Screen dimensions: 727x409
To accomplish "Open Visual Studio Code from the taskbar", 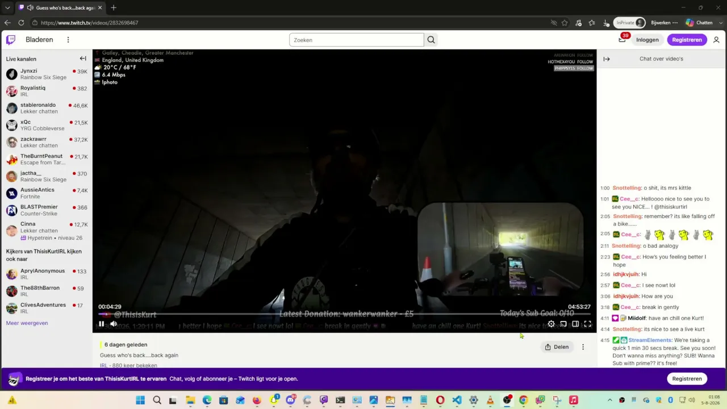I will [x=457, y=400].
